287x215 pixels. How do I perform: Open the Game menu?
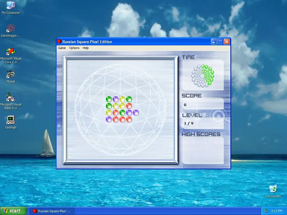coord(62,48)
